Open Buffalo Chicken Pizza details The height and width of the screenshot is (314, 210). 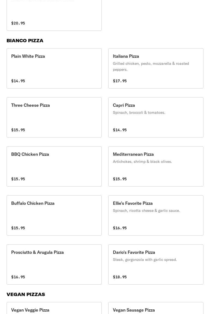(x=54, y=215)
